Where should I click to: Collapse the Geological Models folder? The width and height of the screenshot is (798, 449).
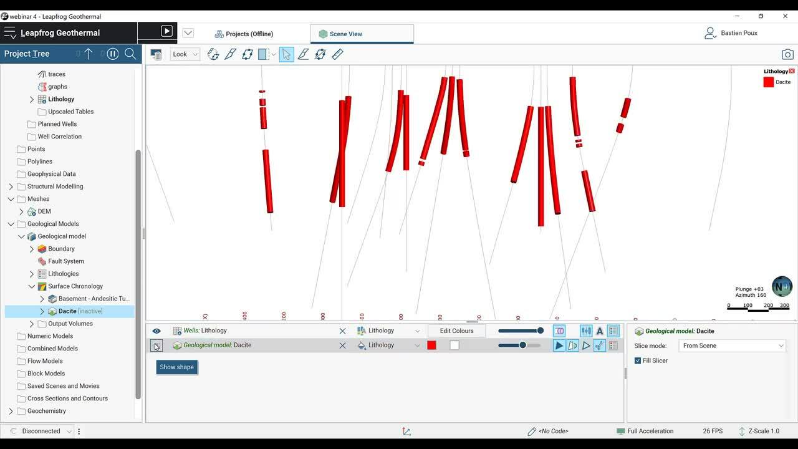11,224
